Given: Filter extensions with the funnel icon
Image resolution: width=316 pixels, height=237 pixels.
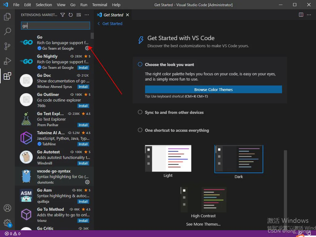Looking at the screenshot, I should click(63, 15).
